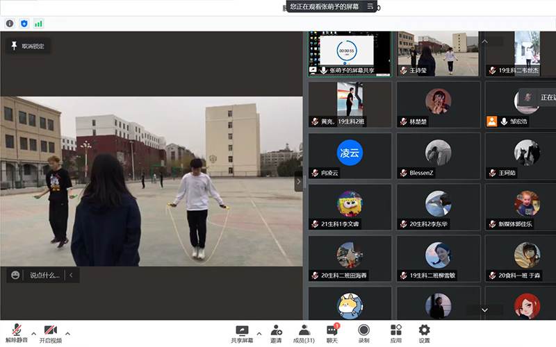This screenshot has height=347, width=556.
Task: Click the BlessenZ avatar
Action: click(x=439, y=153)
